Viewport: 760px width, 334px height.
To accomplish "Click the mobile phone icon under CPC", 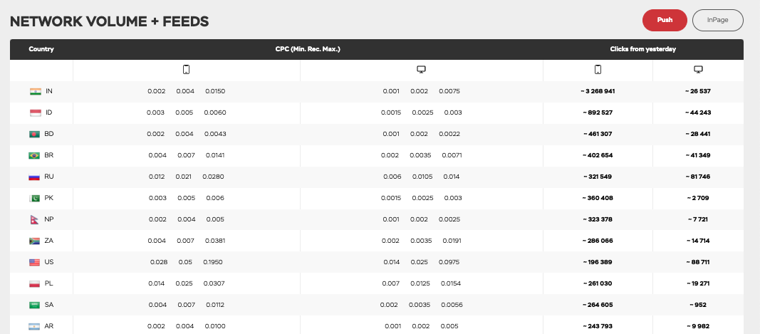I will click(186, 69).
